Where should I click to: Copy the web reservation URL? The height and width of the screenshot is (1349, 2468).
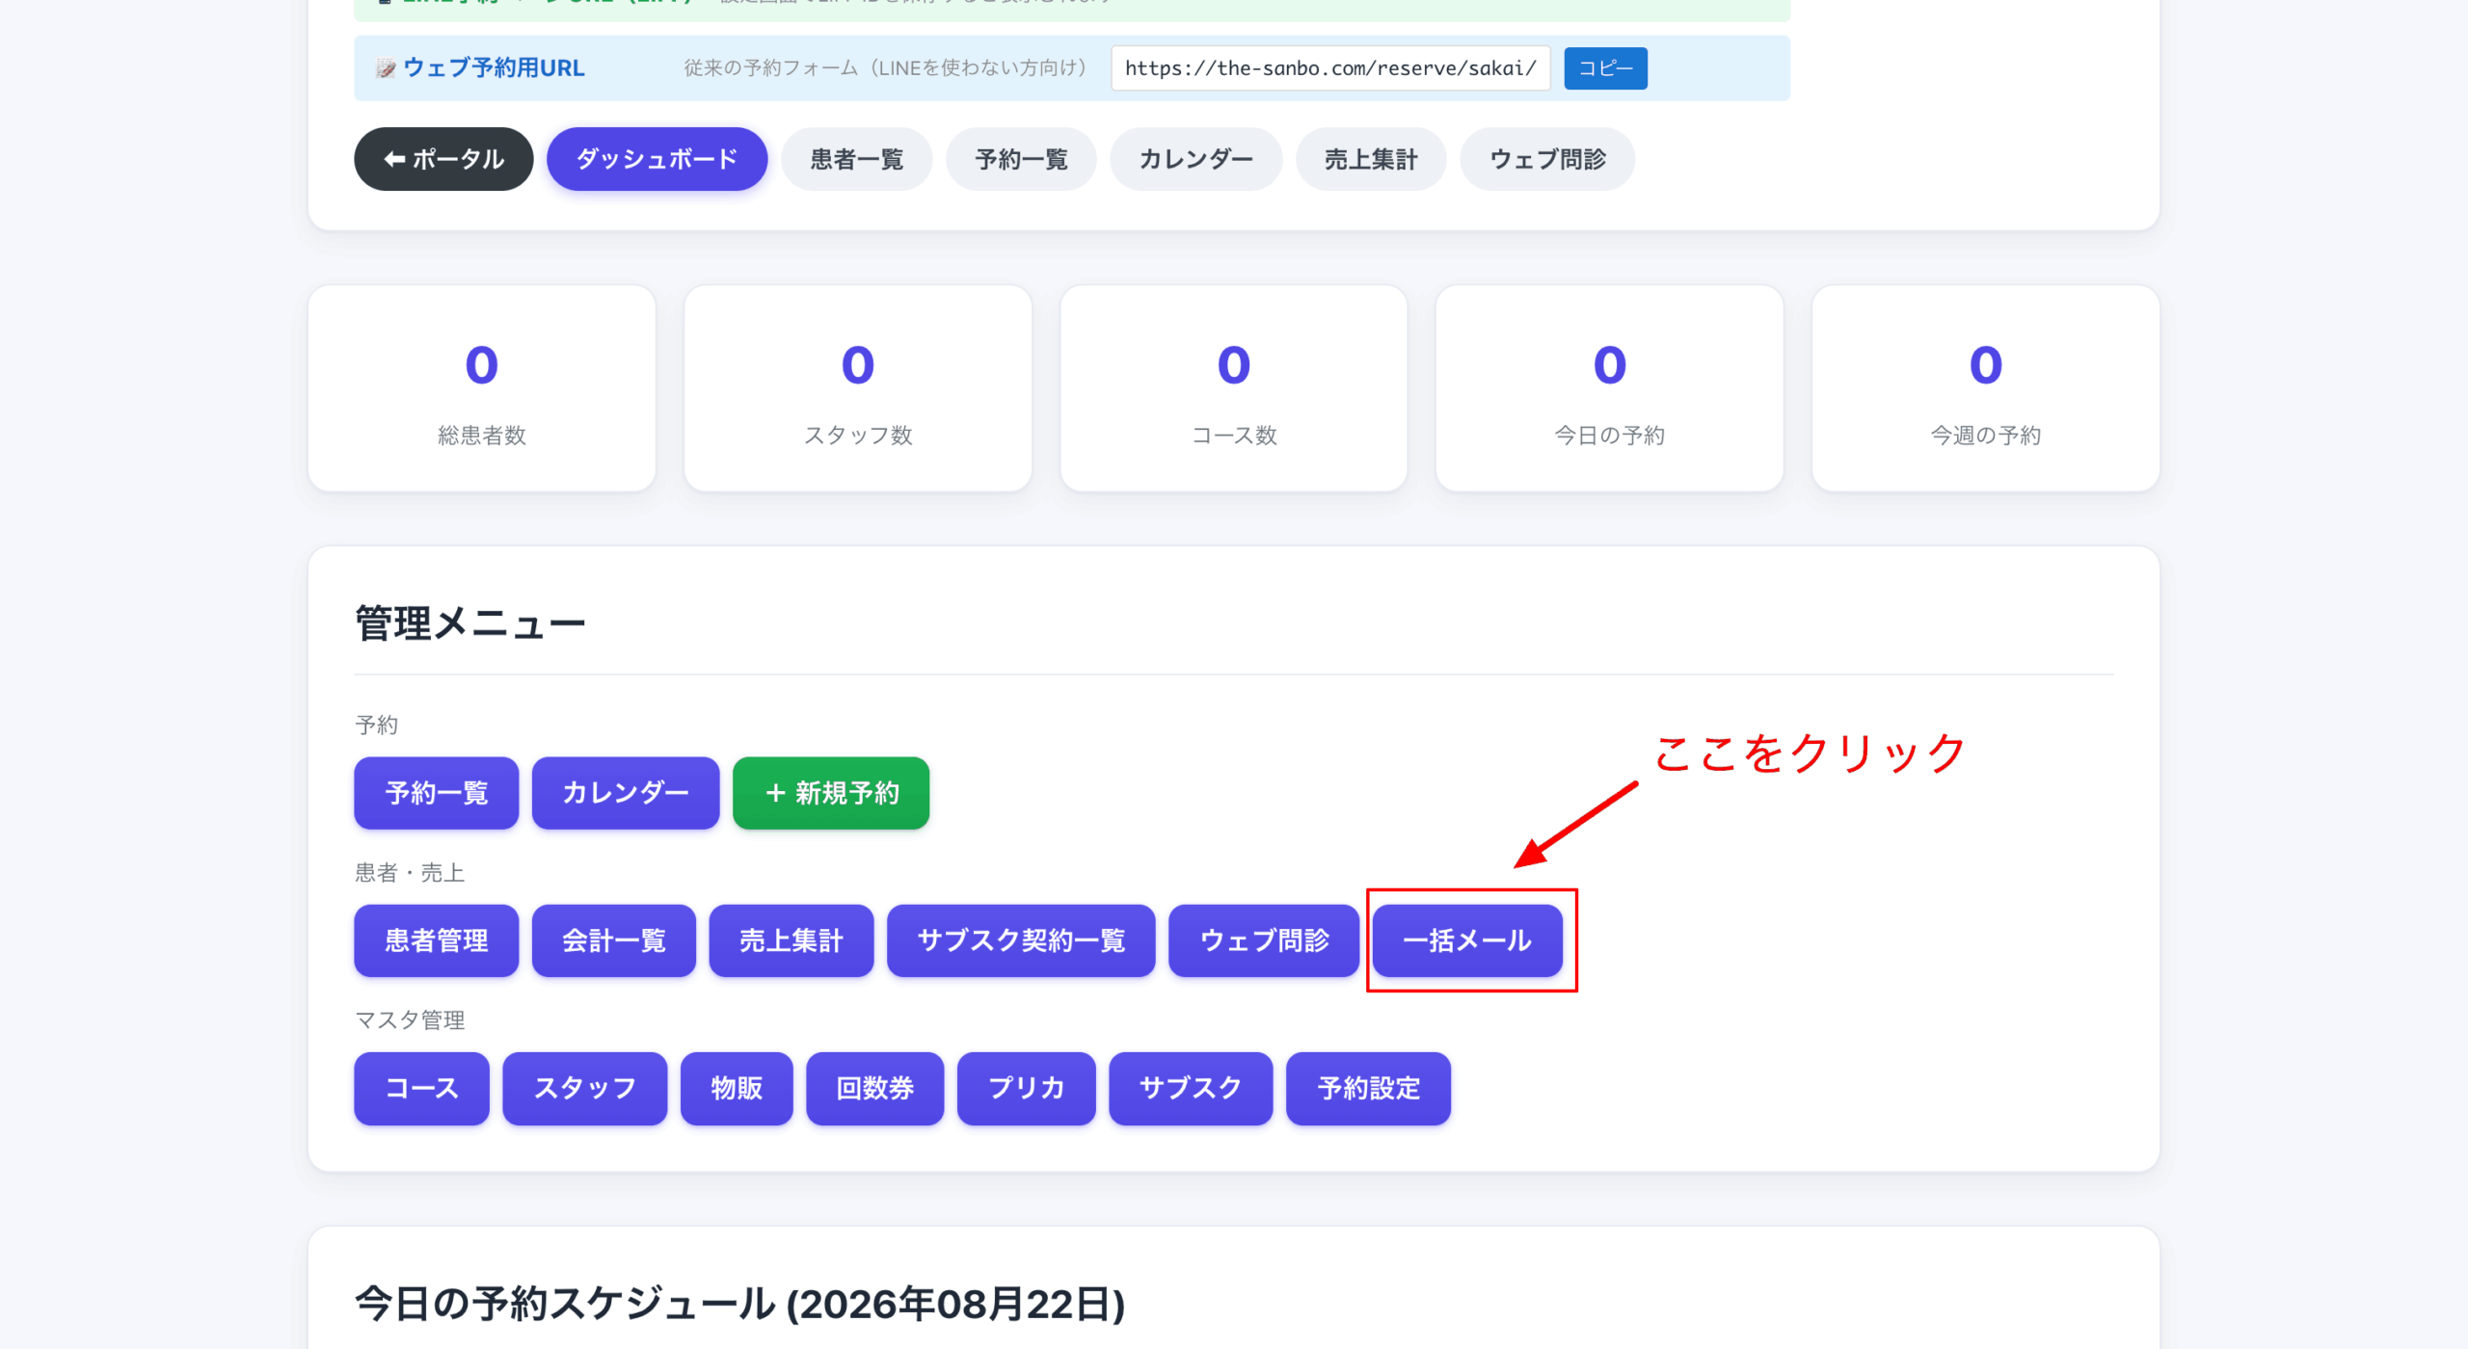coord(1605,68)
